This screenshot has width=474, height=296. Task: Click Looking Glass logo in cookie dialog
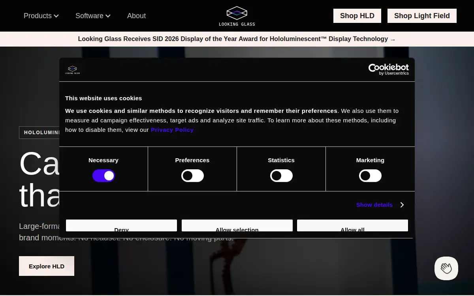tap(72, 70)
